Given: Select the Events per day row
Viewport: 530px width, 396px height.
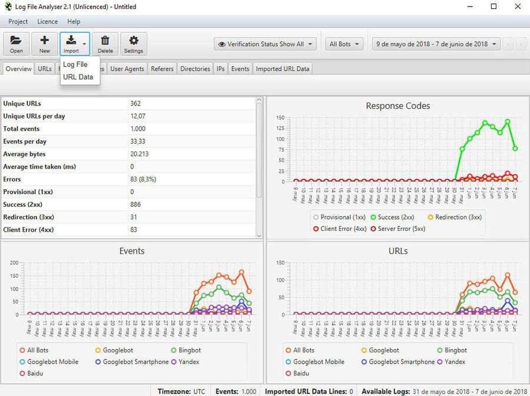Looking at the screenshot, I should coord(128,141).
